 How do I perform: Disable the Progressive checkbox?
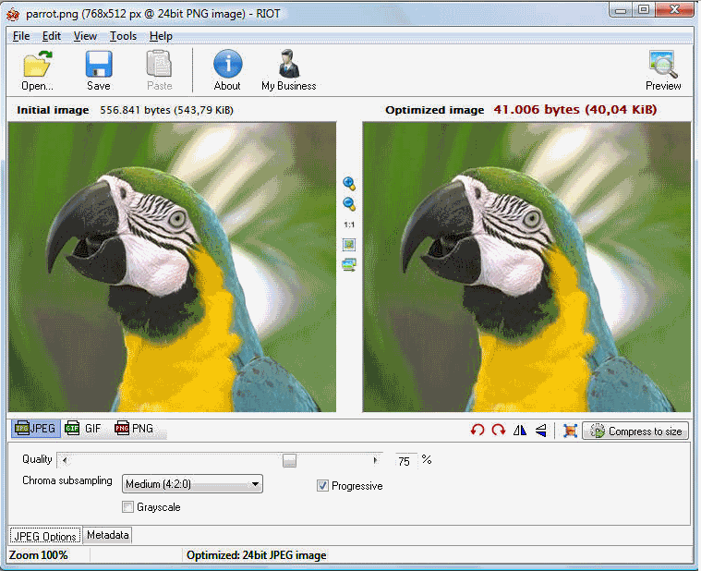pyautogui.click(x=323, y=486)
